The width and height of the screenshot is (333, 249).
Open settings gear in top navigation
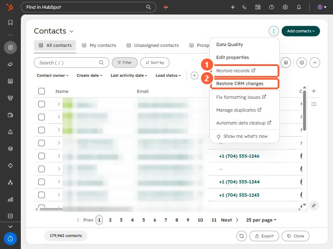pos(285,7)
